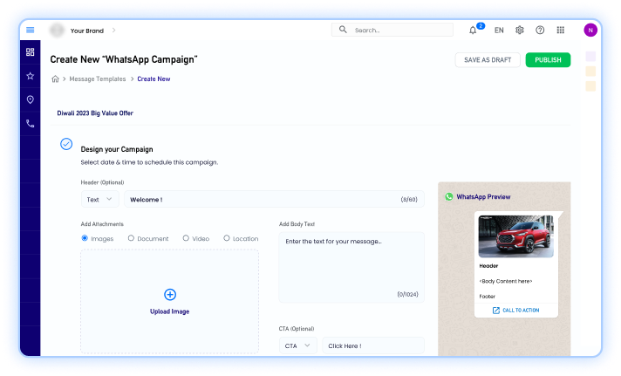
Task: Open the help question mark icon
Action: click(540, 31)
